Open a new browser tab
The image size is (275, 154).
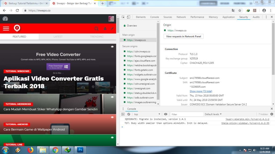click(102, 3)
